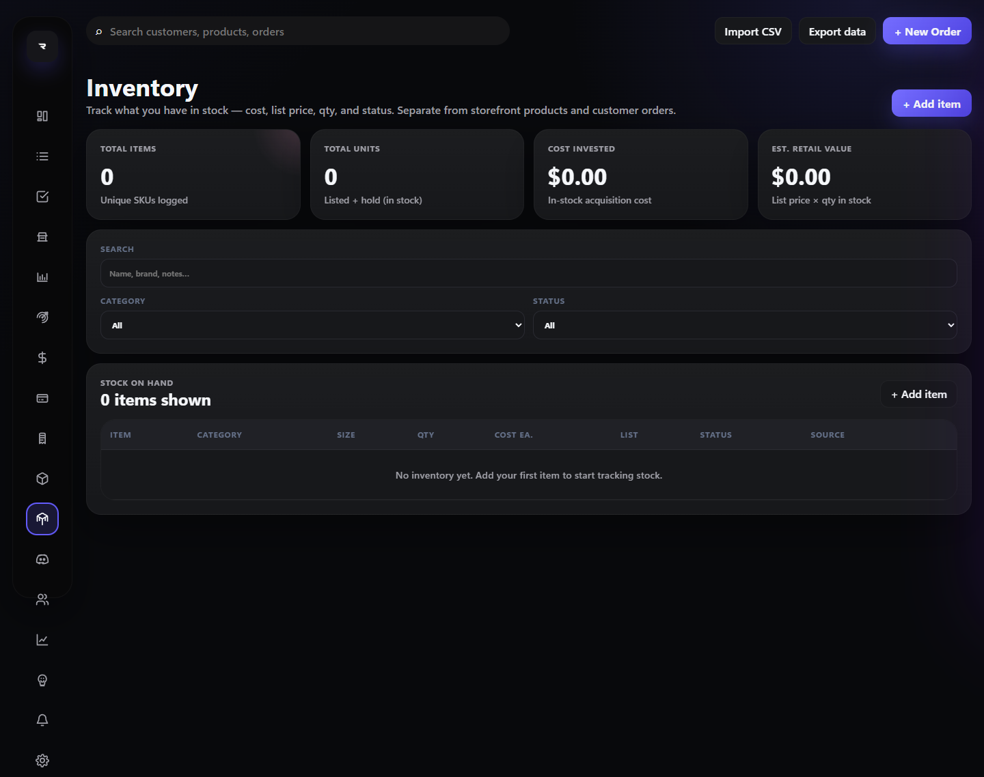The width and height of the screenshot is (984, 777).
Task: Click the STATUS column header in table
Action: click(x=715, y=435)
